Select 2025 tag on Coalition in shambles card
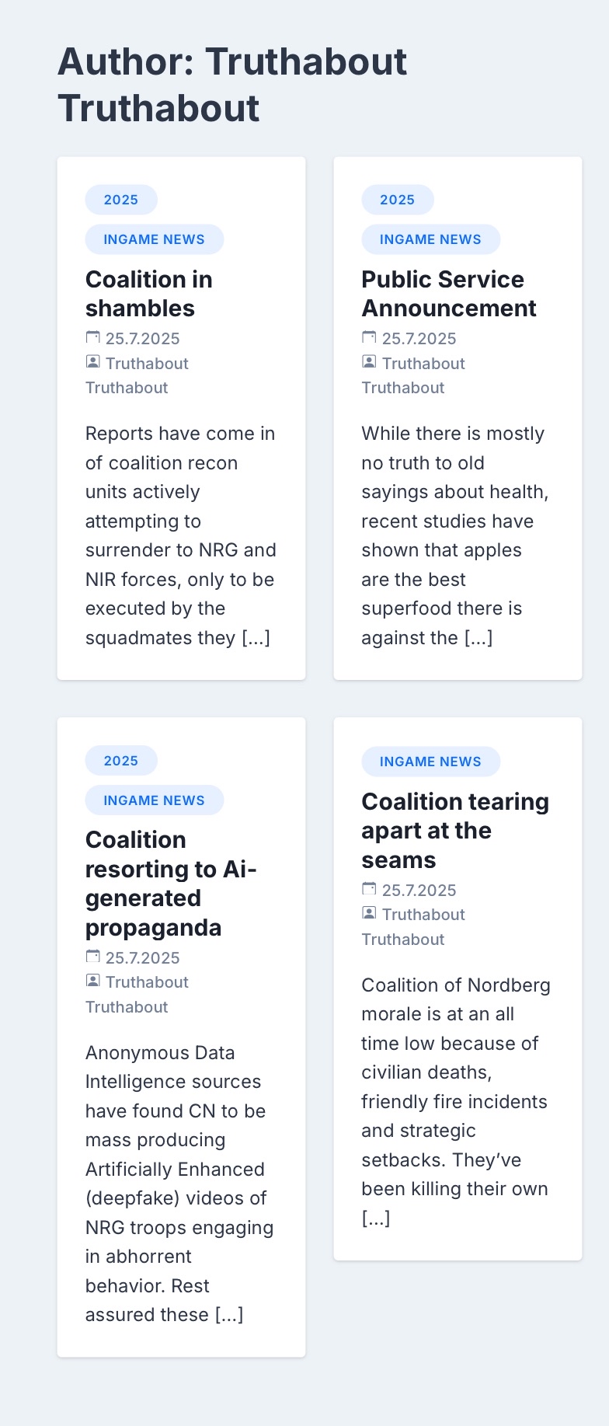This screenshot has width=609, height=1426. (121, 200)
